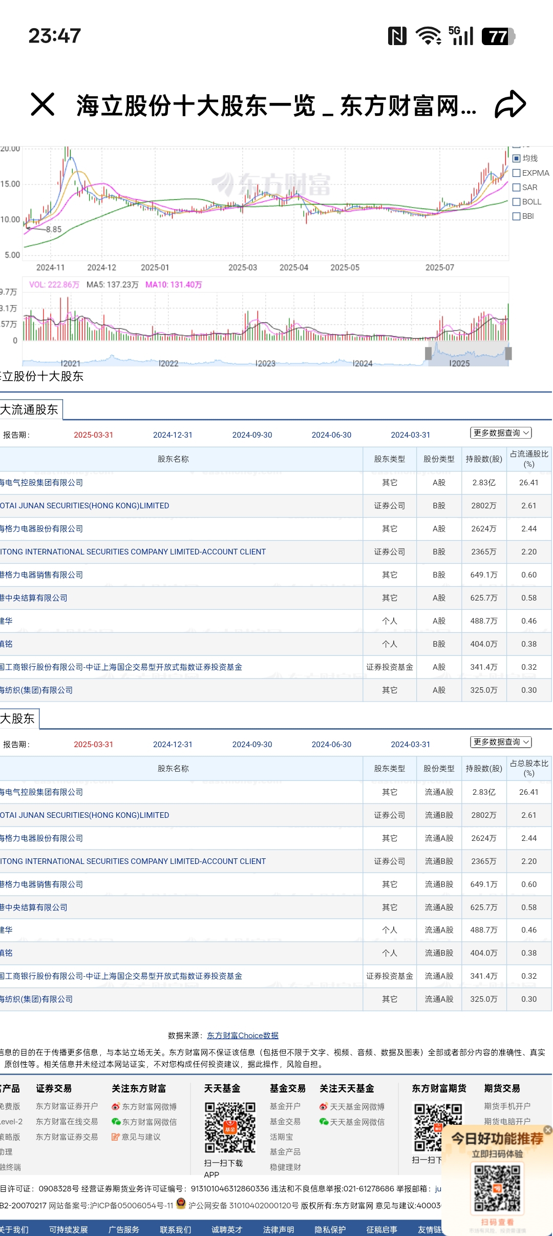Open the 广告服务 footer link

click(x=124, y=1229)
